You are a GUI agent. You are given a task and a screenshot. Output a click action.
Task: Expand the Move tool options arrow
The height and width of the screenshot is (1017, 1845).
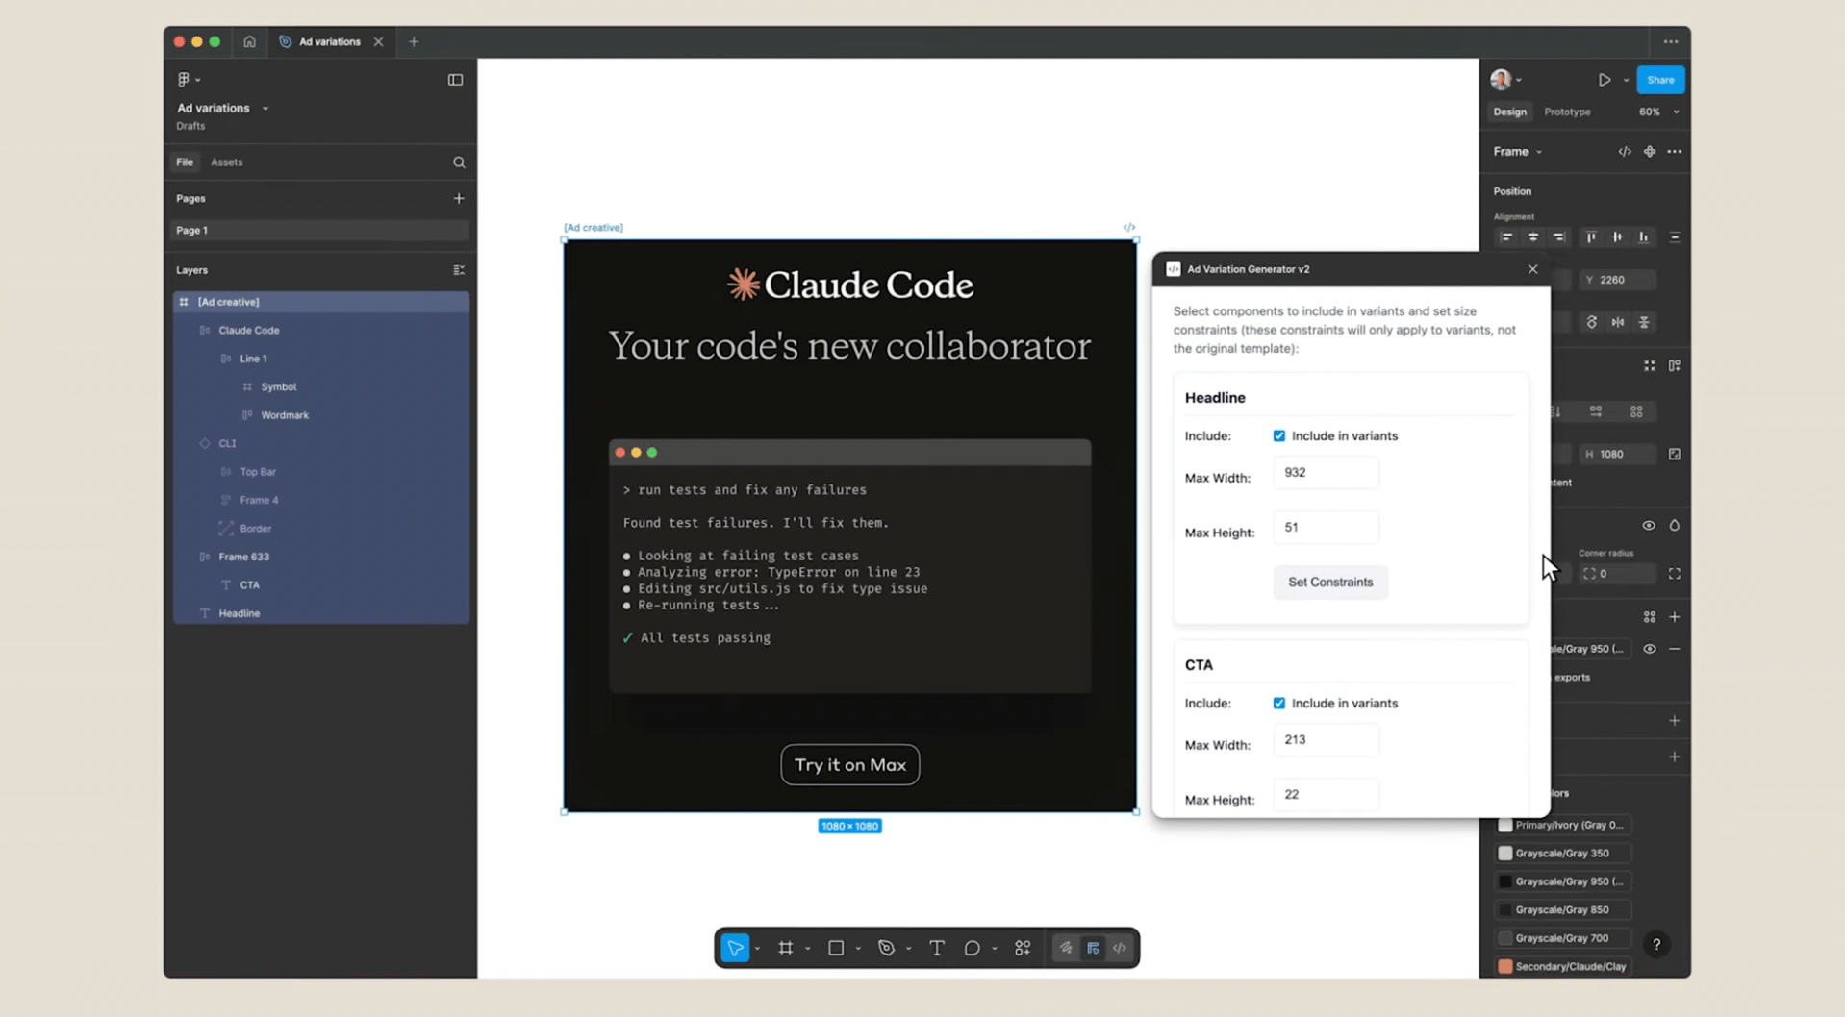tap(758, 949)
